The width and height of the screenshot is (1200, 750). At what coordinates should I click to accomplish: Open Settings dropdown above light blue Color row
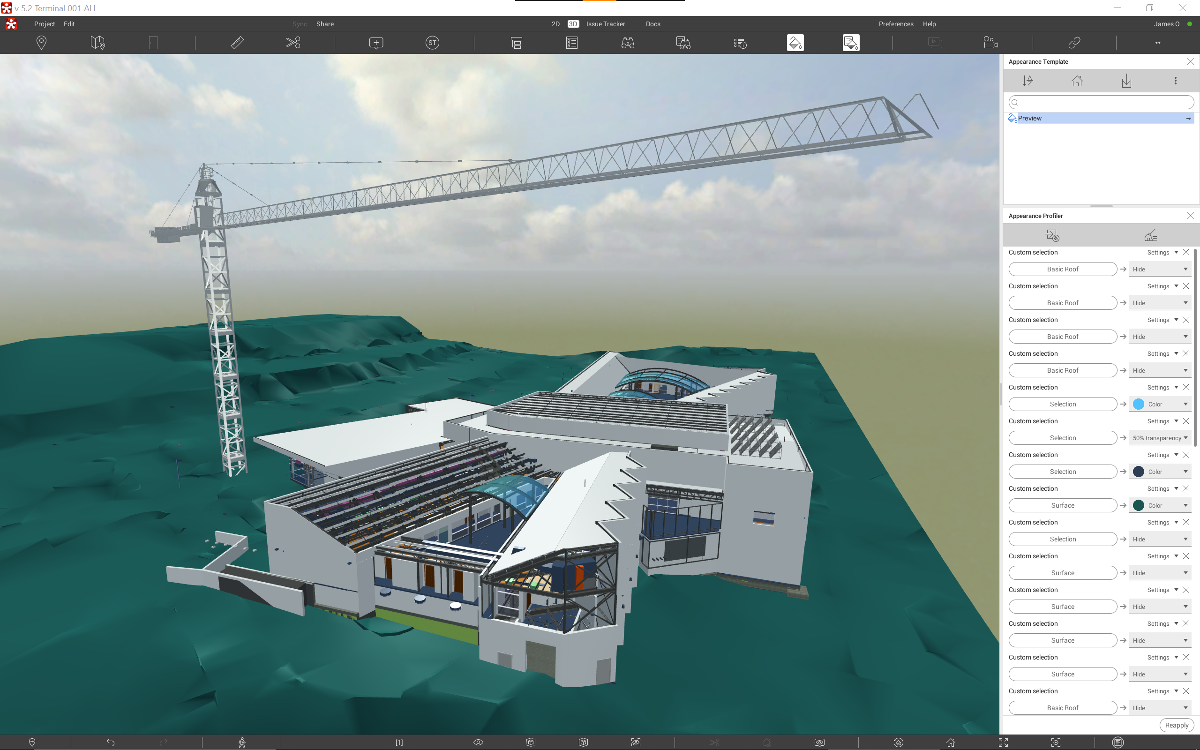(1162, 387)
